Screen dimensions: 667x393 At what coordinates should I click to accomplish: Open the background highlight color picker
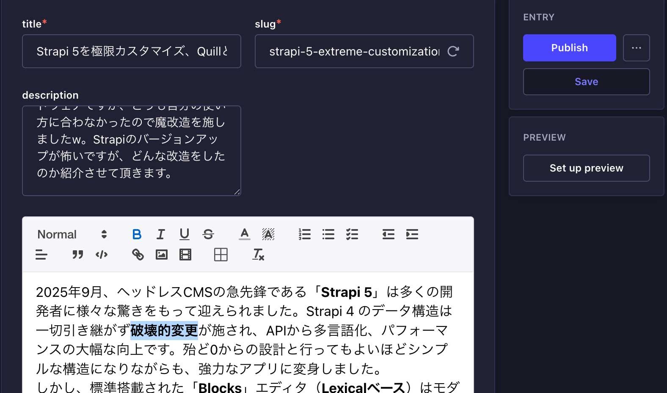coord(268,234)
